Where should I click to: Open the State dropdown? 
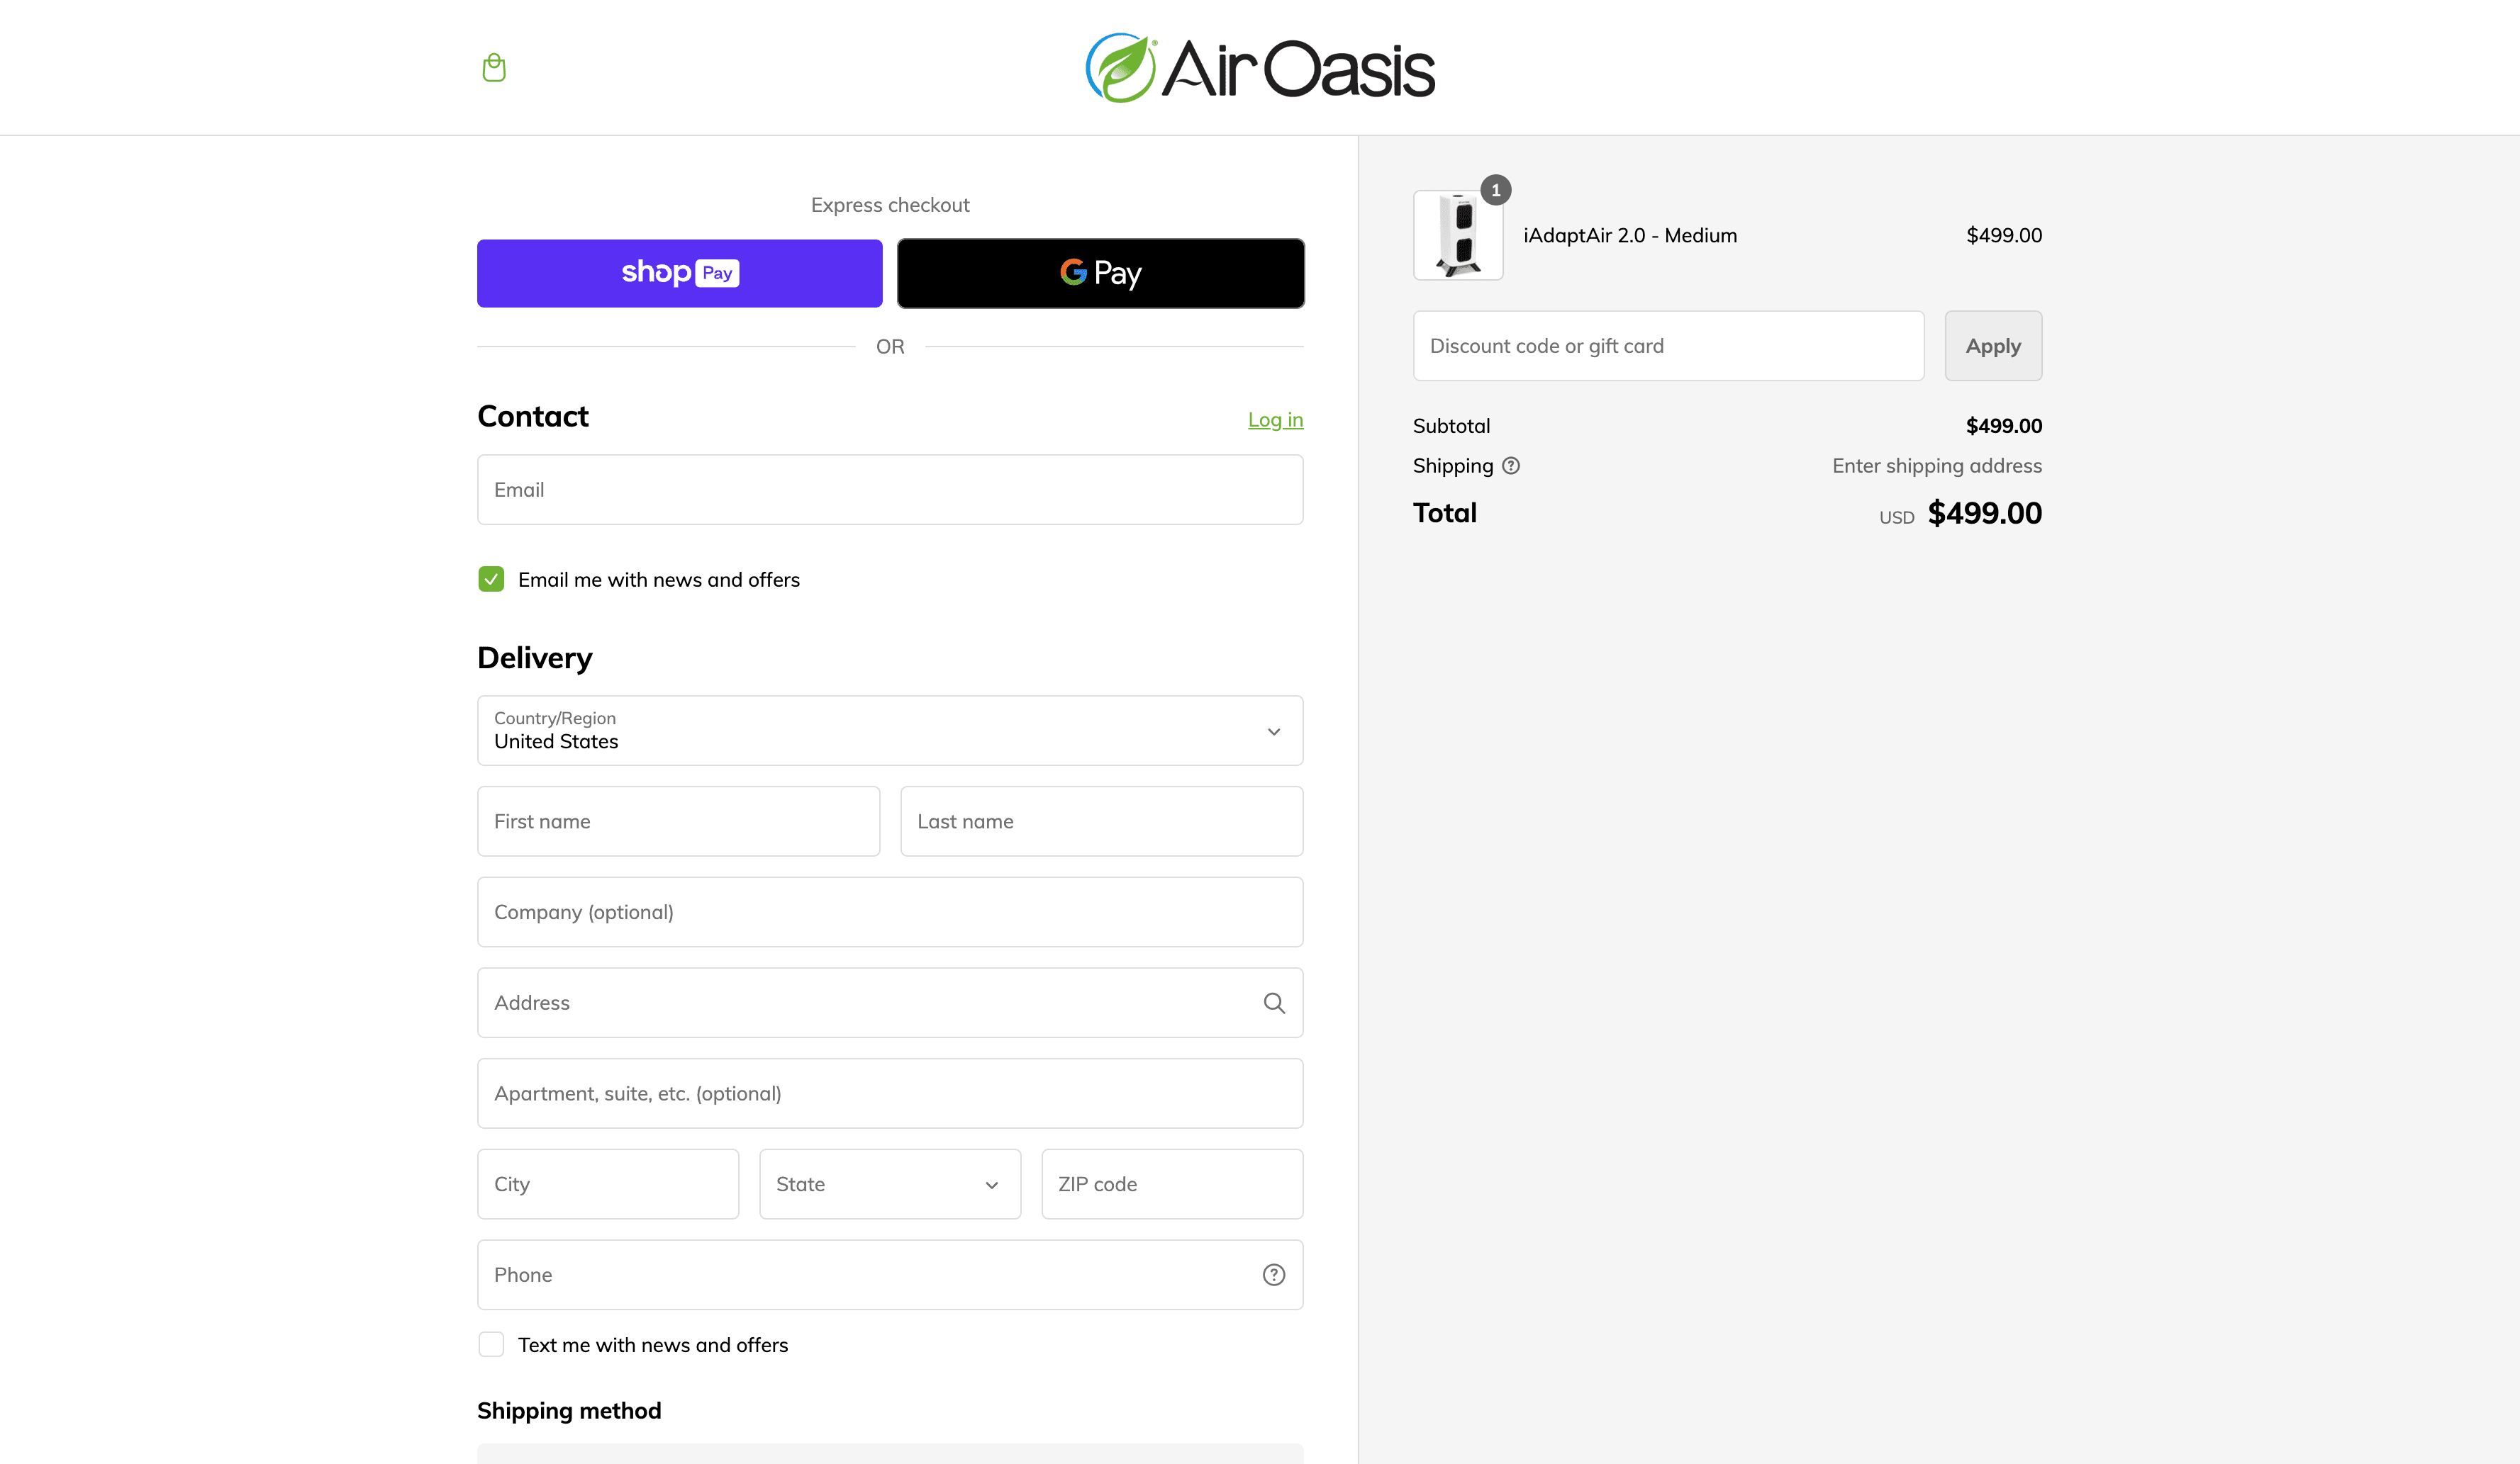click(x=890, y=1184)
